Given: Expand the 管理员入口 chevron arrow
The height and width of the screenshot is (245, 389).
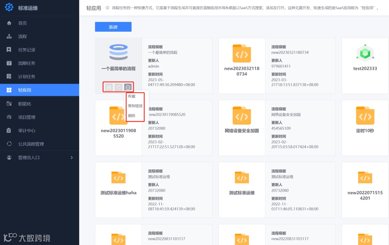Looking at the screenshot, I should pyautogui.click(x=72, y=157).
